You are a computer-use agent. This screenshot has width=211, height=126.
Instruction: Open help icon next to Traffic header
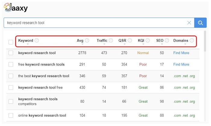[111, 40]
